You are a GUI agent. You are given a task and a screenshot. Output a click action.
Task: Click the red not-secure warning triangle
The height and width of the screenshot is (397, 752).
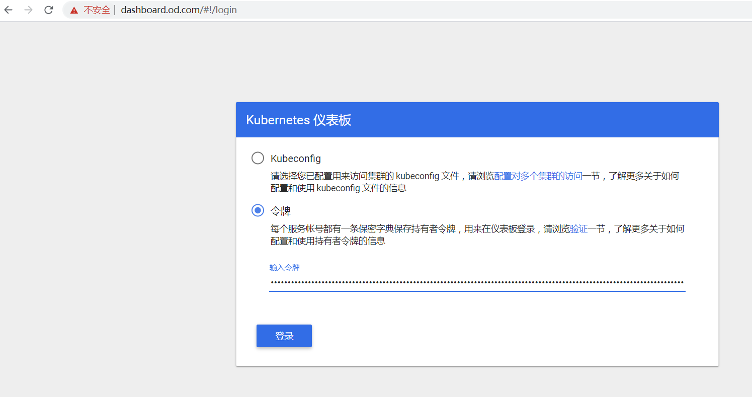coord(74,10)
